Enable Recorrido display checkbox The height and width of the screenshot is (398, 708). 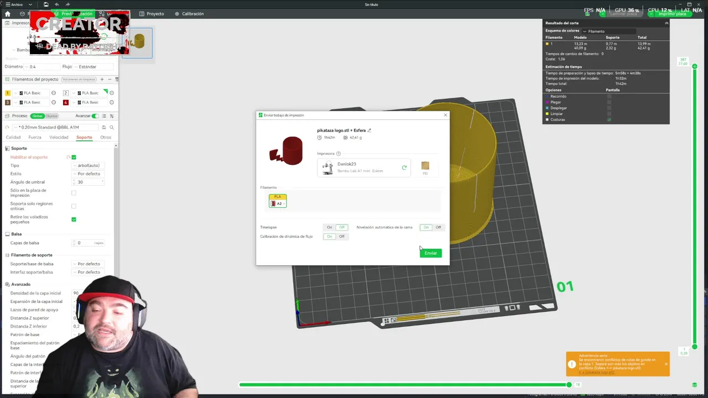[x=609, y=96]
